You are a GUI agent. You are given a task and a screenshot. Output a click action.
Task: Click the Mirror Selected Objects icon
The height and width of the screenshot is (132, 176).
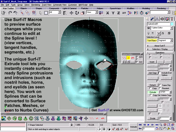point(136,13)
